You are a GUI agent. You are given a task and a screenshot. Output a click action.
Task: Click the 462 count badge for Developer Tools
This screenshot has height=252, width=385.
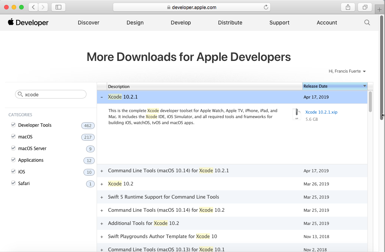pyautogui.click(x=88, y=126)
